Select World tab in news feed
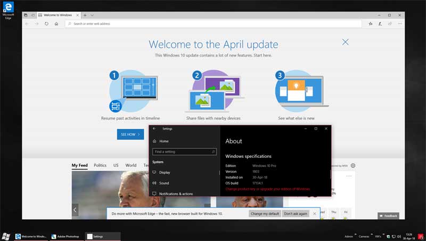The height and width of the screenshot is (241, 426). point(130,165)
